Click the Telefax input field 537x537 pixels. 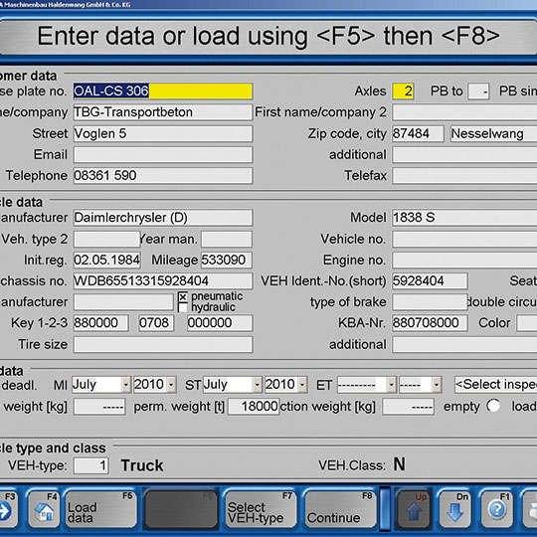click(x=464, y=176)
